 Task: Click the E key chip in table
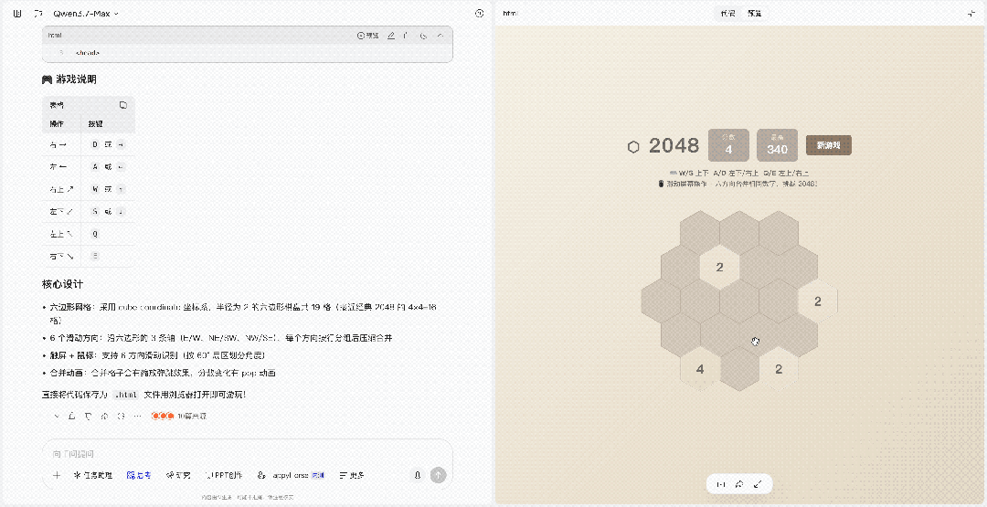(95, 256)
